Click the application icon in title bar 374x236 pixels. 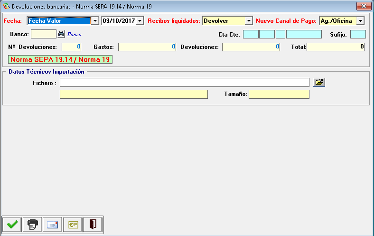(x=6, y=6)
